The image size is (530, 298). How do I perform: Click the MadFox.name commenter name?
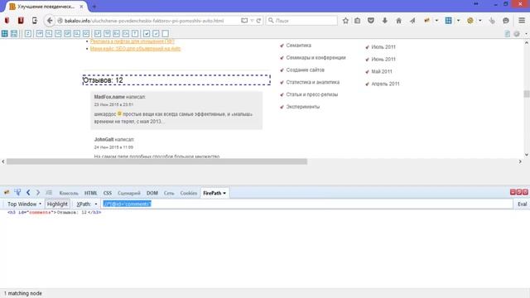(x=109, y=97)
